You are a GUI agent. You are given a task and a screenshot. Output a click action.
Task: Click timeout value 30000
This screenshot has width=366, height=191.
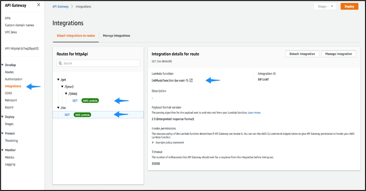coord(156,163)
